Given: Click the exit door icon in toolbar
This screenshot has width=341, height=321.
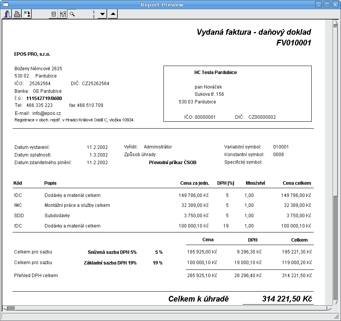Looking at the screenshot, I should (7, 15).
